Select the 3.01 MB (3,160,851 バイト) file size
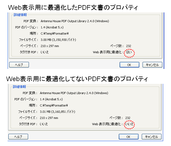171x146 pixels. [58, 112]
